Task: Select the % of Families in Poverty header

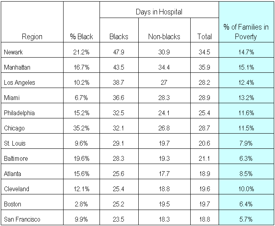Action: pyautogui.click(x=246, y=32)
